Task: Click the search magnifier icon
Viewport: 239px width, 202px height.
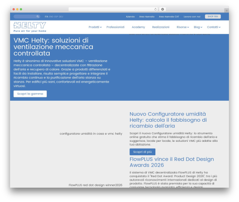Action: tap(38, 17)
